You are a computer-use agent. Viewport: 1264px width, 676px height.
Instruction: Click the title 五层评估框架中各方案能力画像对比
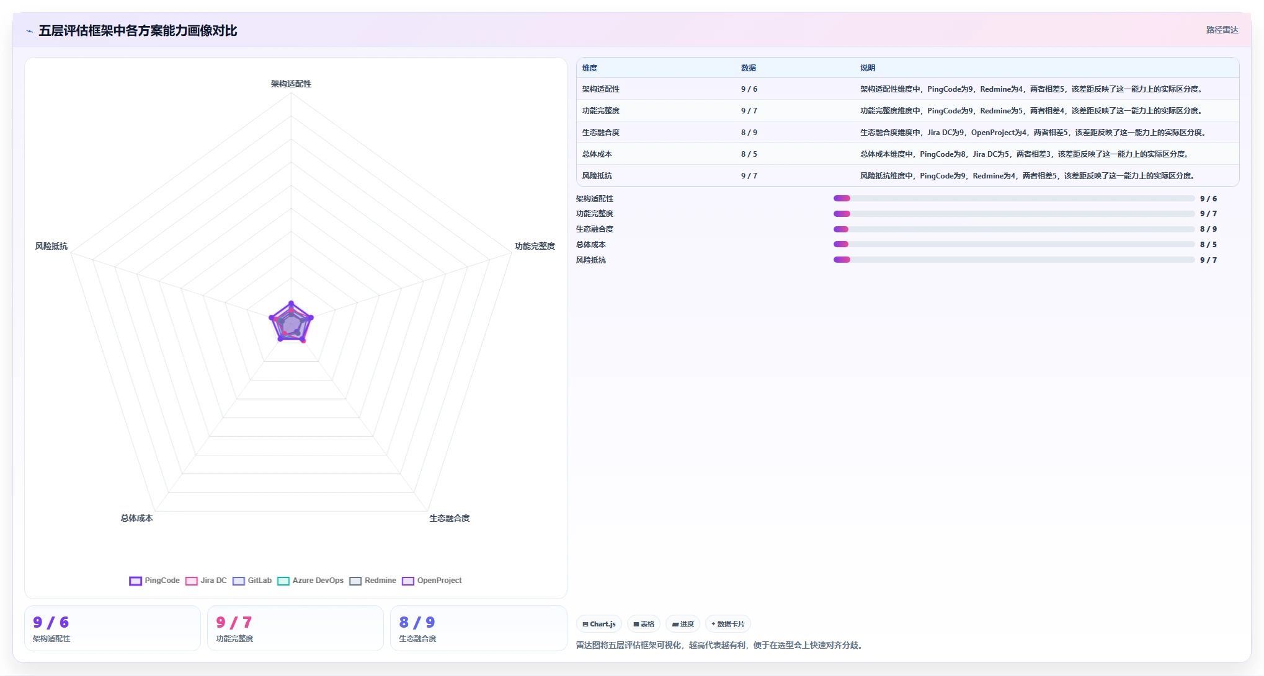coord(138,30)
